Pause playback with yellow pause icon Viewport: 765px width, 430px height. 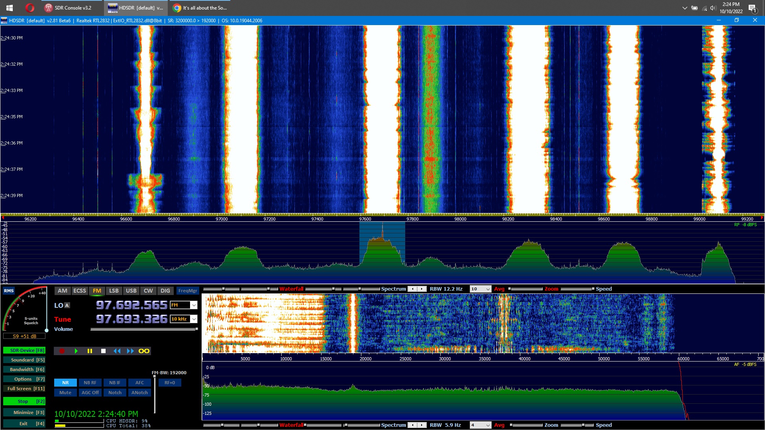coord(90,351)
